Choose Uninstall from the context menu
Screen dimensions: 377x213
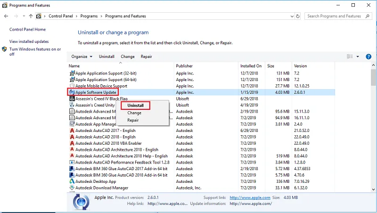point(135,106)
